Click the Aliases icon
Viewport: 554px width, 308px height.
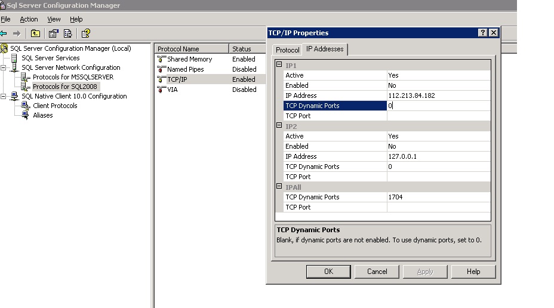pos(26,115)
